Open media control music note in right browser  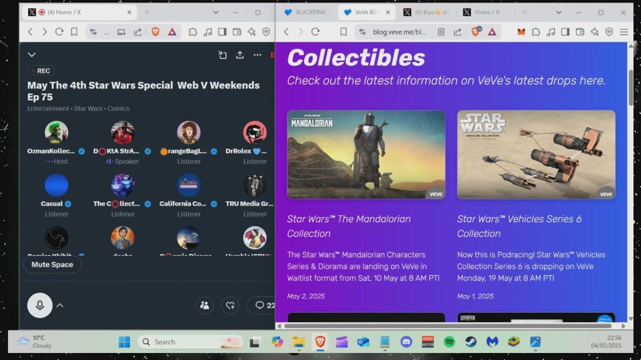tap(551, 32)
